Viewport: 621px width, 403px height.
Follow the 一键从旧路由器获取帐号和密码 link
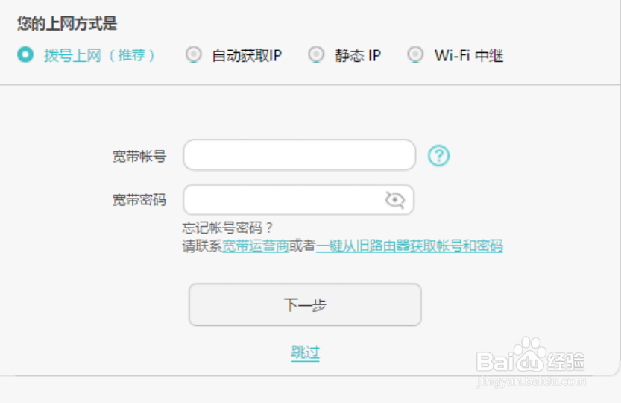coord(409,246)
